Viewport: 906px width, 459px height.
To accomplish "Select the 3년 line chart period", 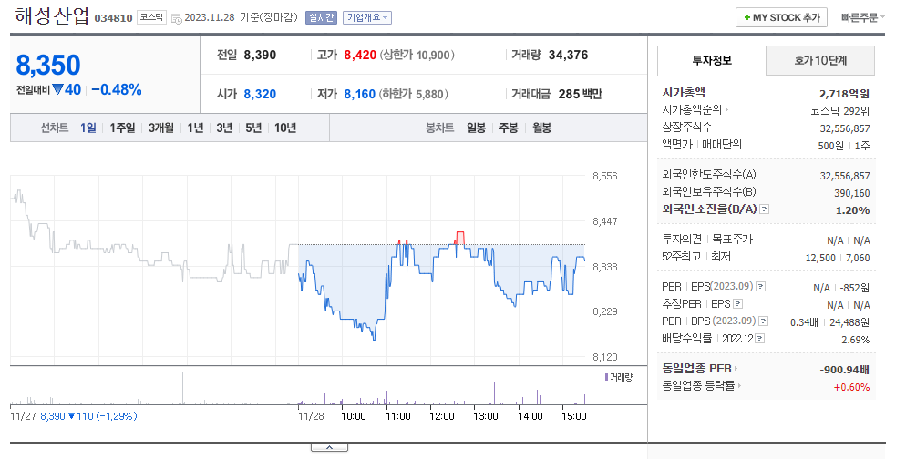I will click(x=224, y=127).
